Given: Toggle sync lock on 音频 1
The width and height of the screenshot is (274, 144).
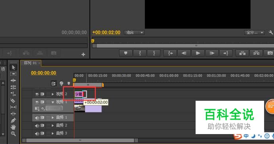Looking at the screenshot, I should [42, 117].
